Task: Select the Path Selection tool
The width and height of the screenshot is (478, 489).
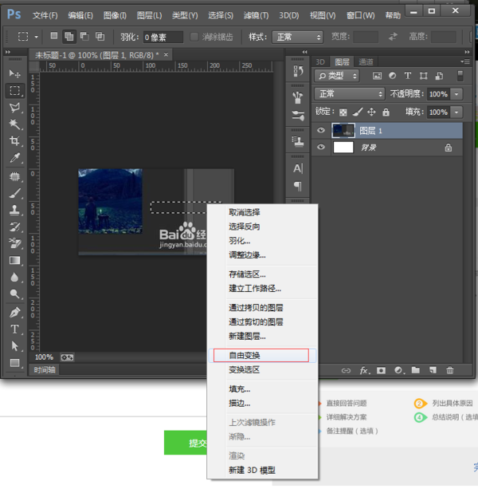Action: coord(14,346)
